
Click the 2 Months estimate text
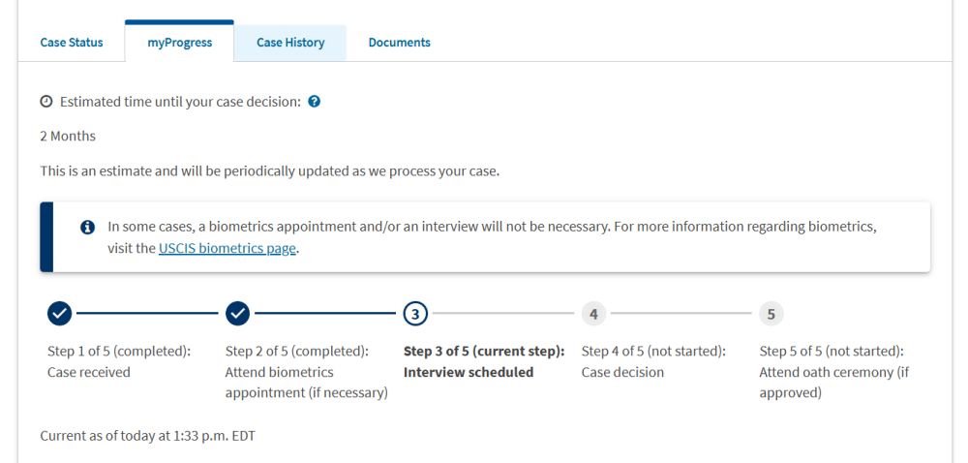coord(68,136)
